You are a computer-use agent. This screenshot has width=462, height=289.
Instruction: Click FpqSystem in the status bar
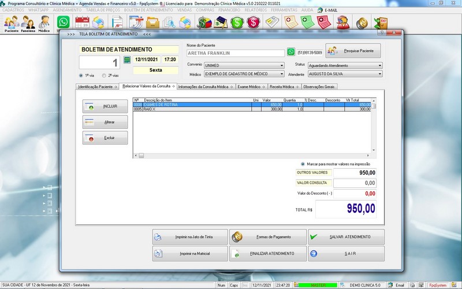point(438,285)
